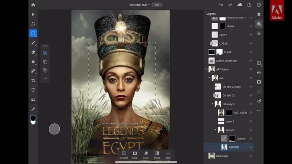Open the foreground black color swatch
The height and width of the screenshot is (164, 292).
click(x=33, y=118)
